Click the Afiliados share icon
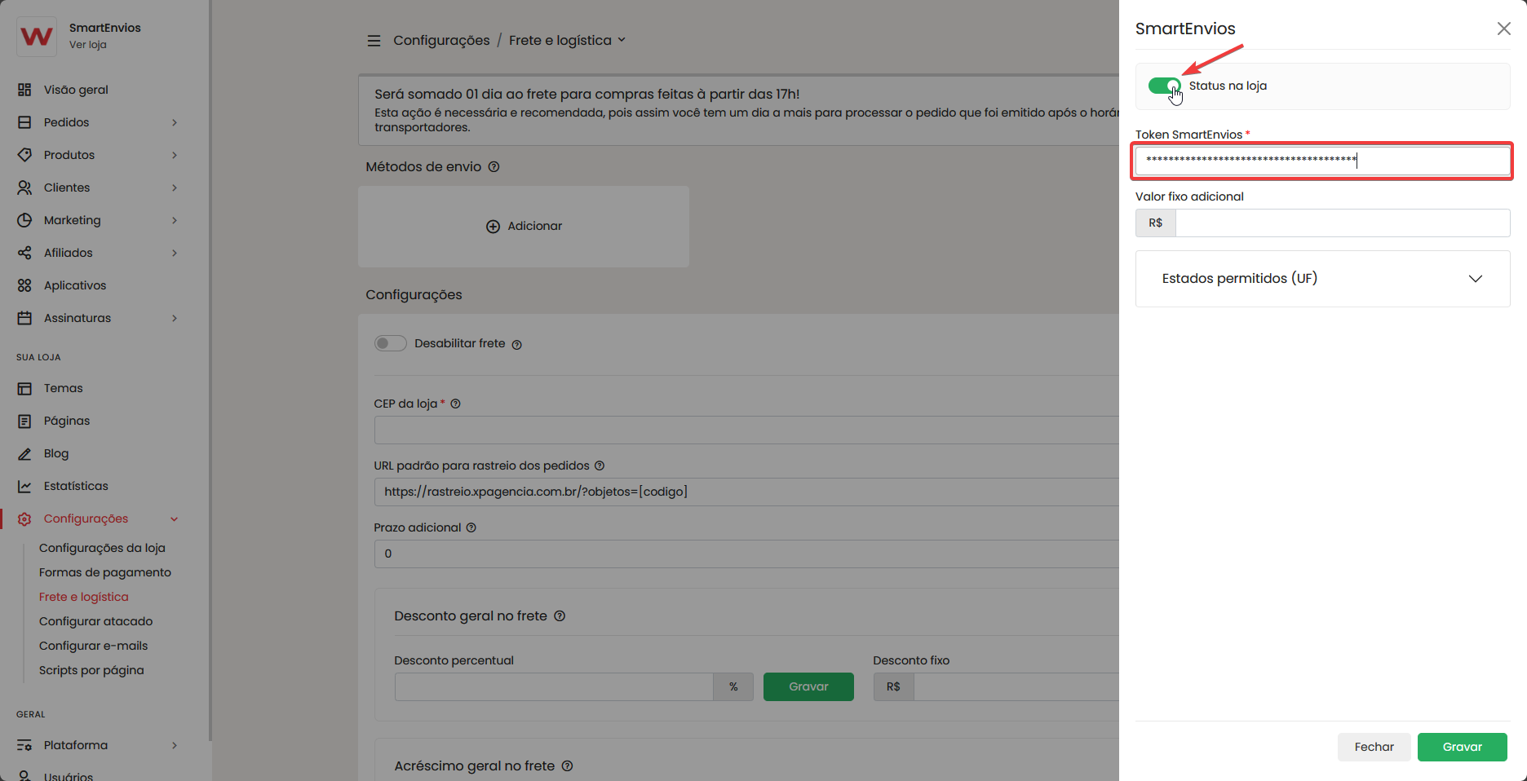 tap(24, 253)
